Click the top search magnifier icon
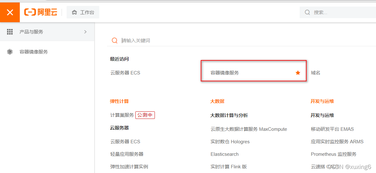This screenshot has height=173, width=376. point(307,13)
